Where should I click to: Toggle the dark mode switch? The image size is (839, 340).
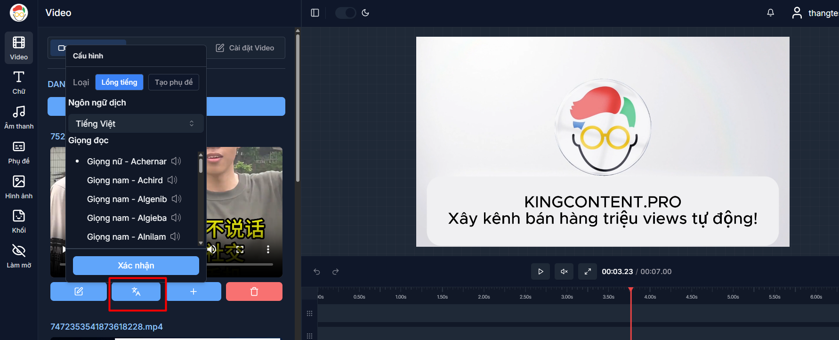[x=345, y=13]
